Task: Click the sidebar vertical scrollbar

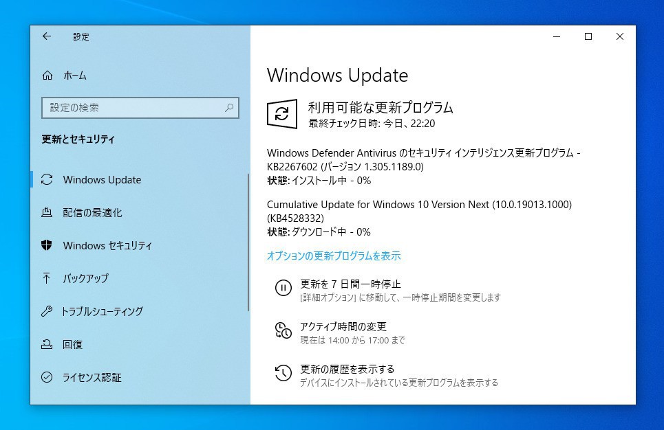Action: 248,242
